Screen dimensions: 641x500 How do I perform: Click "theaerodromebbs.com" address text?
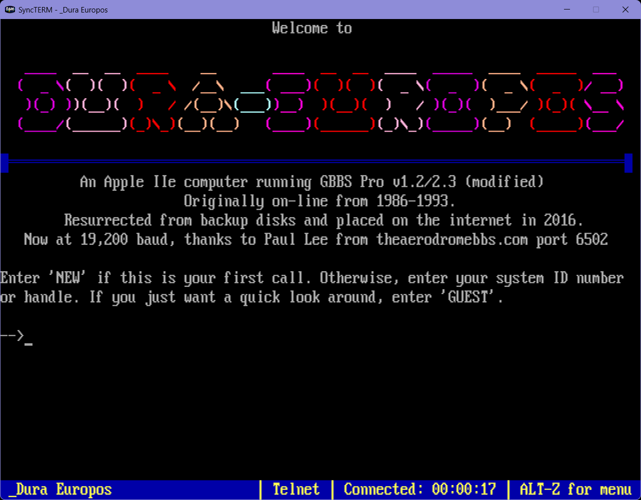click(452, 240)
